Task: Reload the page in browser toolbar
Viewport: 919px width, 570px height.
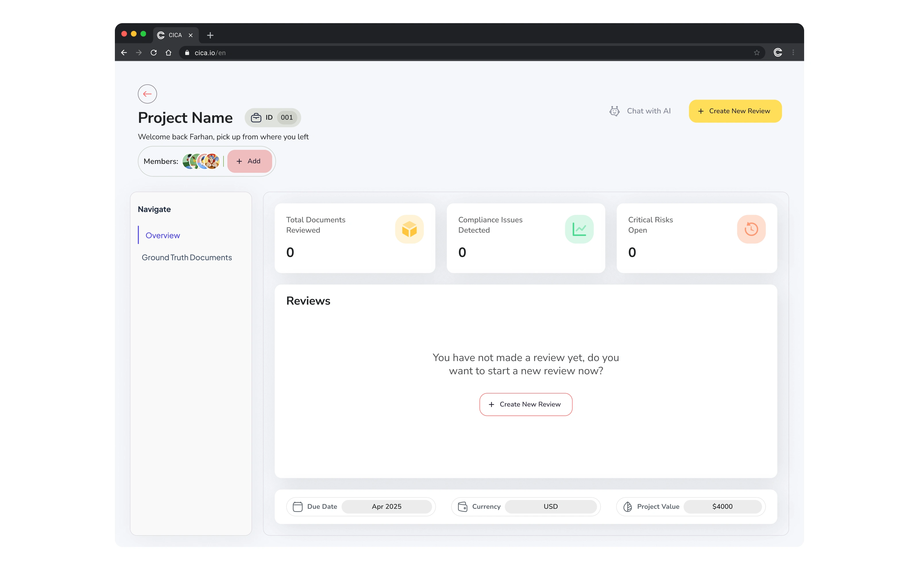Action: (153, 53)
